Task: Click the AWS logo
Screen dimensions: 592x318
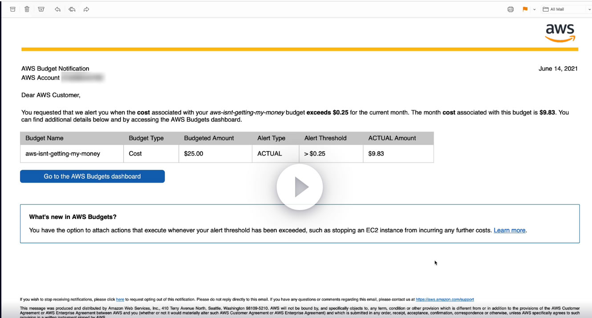Action: (560, 33)
